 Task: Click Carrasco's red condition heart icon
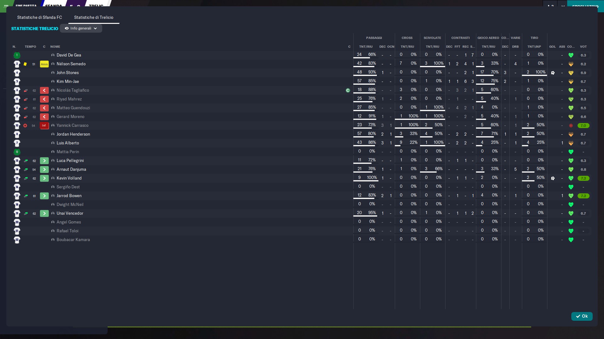tap(571, 126)
